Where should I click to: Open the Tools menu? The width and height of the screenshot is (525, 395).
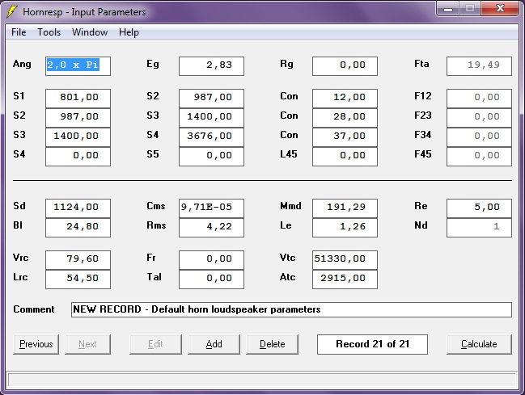(x=49, y=32)
